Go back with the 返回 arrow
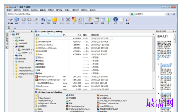 pos(23,21)
